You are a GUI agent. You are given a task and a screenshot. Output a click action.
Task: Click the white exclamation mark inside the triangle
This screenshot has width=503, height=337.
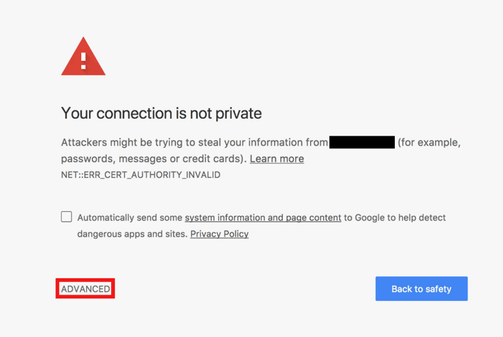tap(83, 61)
